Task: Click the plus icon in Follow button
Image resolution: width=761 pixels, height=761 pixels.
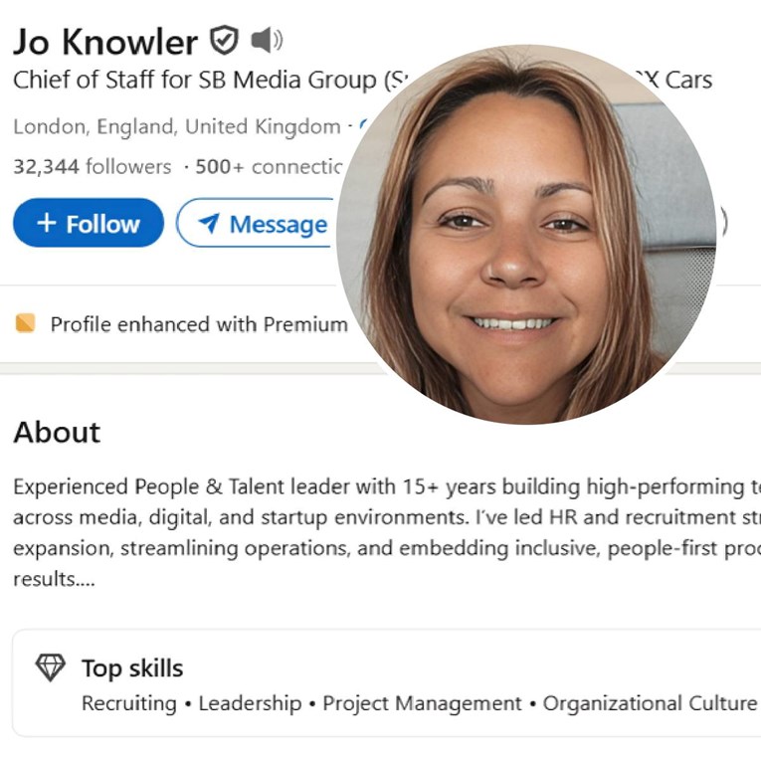Action: pyautogui.click(x=47, y=223)
